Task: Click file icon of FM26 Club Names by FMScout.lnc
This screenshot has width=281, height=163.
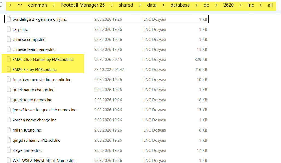Action: 8,60
